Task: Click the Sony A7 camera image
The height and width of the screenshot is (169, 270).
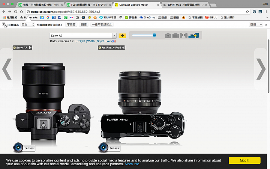Action: (x=53, y=102)
